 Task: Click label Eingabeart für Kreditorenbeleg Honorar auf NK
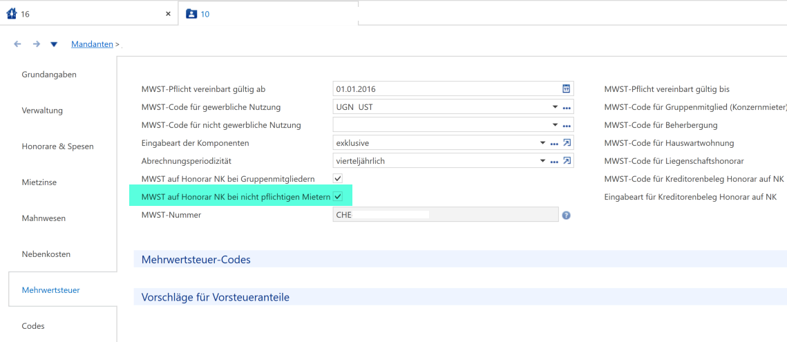click(x=690, y=197)
